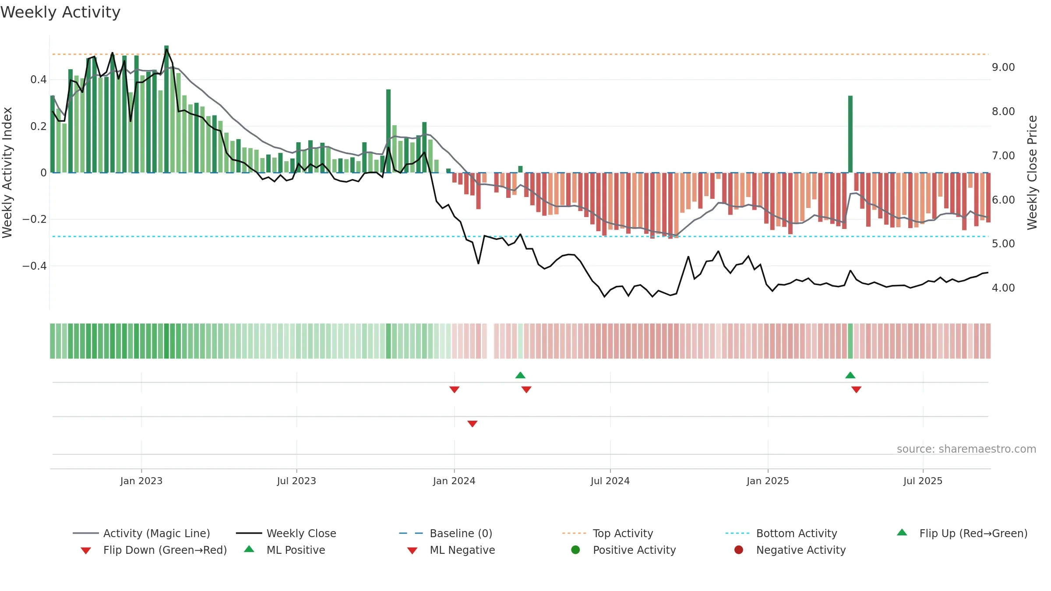Click the Positive Activity green circle legend icon

[x=575, y=550]
